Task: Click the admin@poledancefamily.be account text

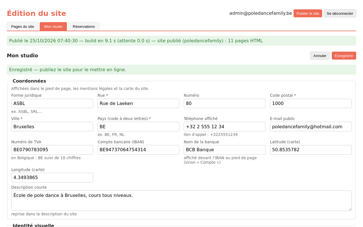Action: (261, 13)
